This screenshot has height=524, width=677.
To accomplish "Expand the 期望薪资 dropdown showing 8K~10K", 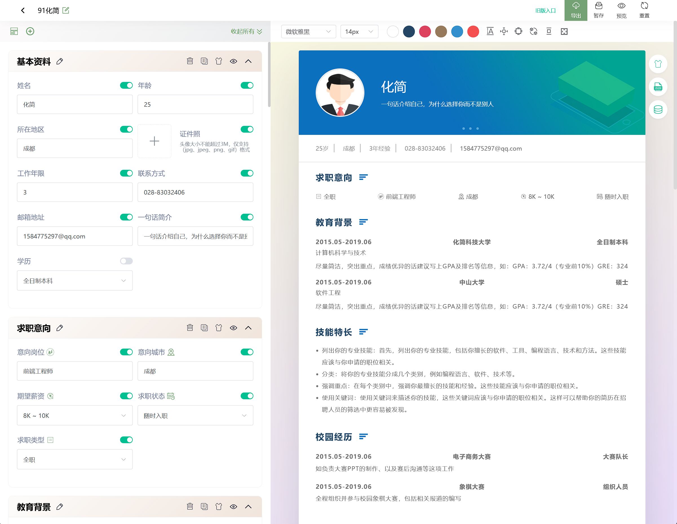I will (x=74, y=415).
